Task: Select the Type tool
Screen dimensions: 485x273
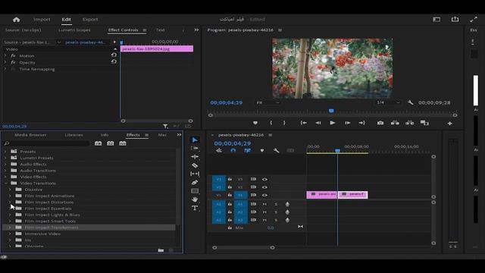Action: coord(195,208)
